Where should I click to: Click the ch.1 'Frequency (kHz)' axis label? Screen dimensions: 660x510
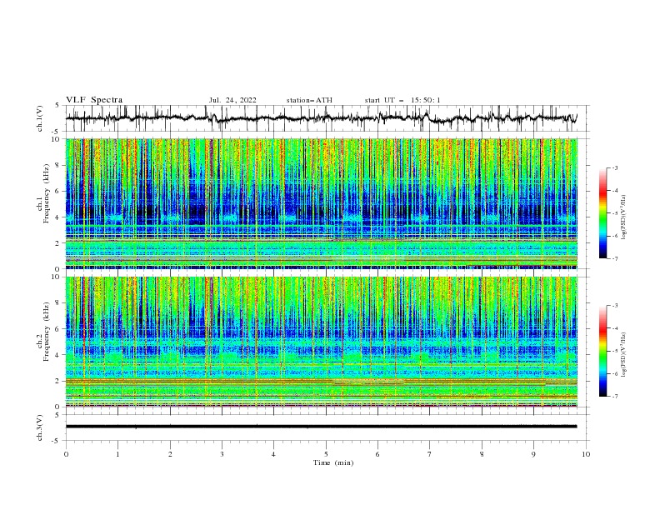click(47, 194)
